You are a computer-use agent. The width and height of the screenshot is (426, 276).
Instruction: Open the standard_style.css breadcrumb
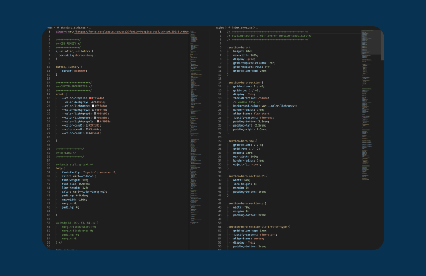click(x=74, y=27)
